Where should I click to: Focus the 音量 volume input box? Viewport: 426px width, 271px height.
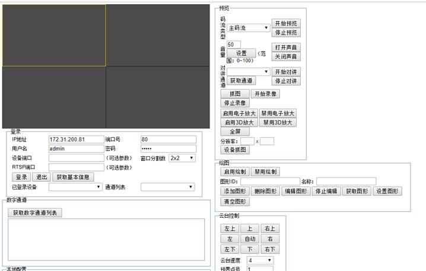[x=233, y=44]
